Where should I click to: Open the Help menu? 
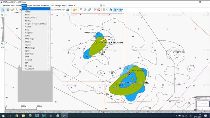(x=64, y=6)
